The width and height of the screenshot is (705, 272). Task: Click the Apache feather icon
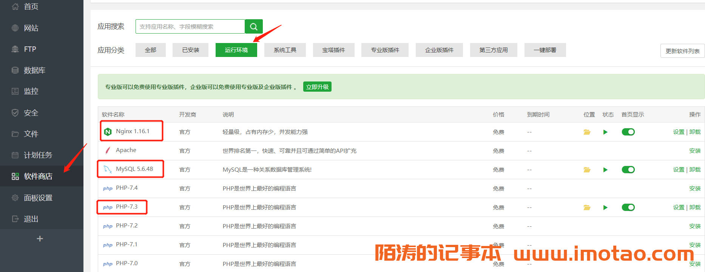[x=108, y=151]
